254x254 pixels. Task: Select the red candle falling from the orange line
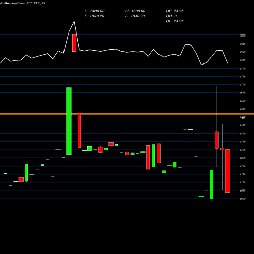79,131
